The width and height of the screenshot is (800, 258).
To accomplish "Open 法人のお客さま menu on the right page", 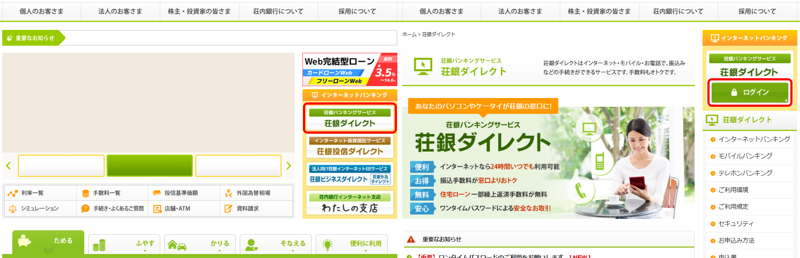I will pos(520,11).
